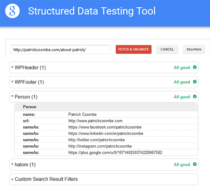Image resolution: width=210 pixels, height=195 pixels.
Task: Click the Shortlink button
Action: pyautogui.click(x=194, y=49)
